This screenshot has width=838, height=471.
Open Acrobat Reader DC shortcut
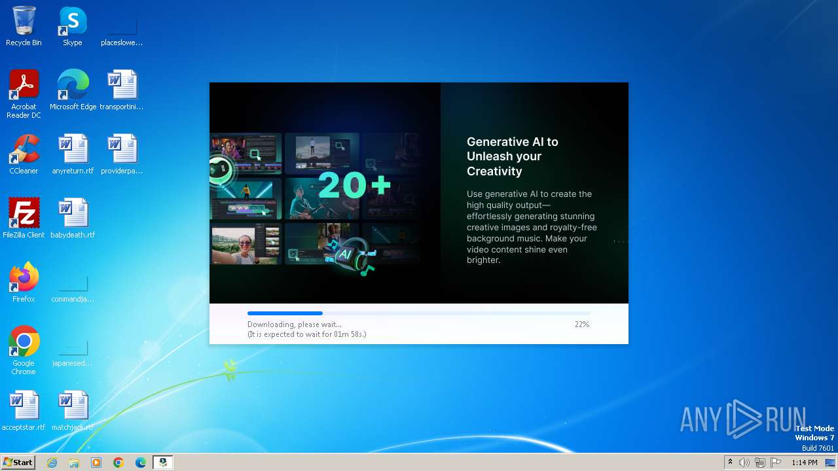(x=24, y=94)
